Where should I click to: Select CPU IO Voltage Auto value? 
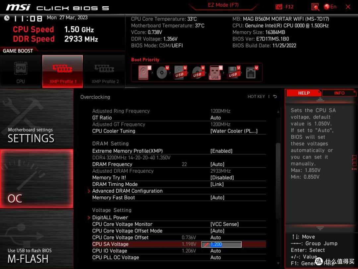(215, 251)
